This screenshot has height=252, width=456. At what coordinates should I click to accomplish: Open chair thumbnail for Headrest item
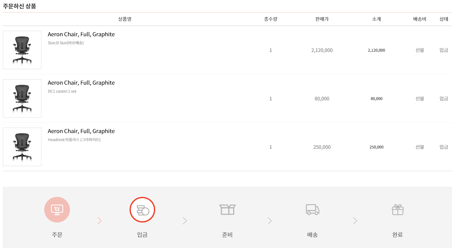22,147
